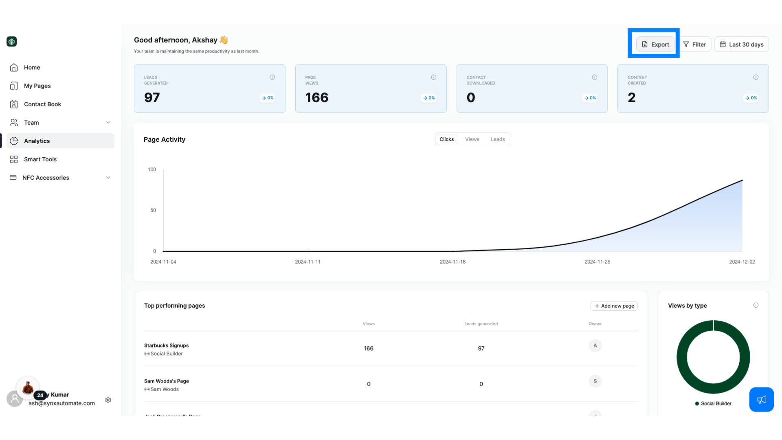Select the Views tab in Page Activity
Viewport: 782px width, 440px height.
tap(472, 139)
